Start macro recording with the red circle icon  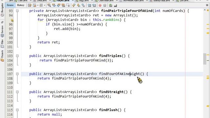point(100,6)
